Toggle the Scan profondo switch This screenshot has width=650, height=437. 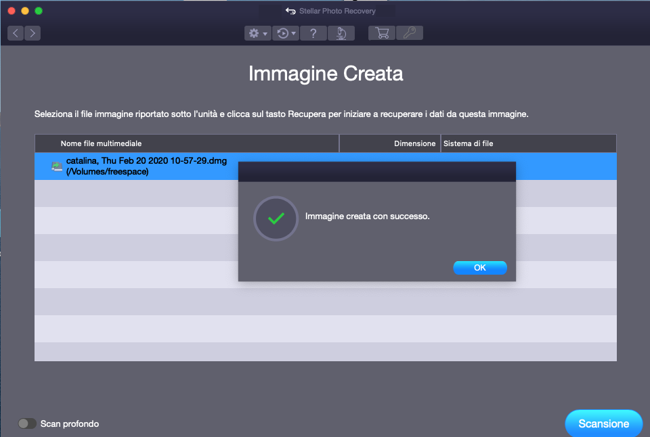point(27,423)
